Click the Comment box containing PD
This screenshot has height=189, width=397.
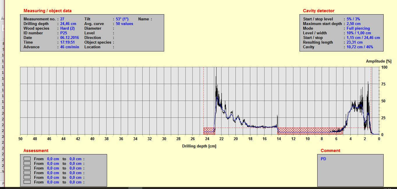coord(350,170)
